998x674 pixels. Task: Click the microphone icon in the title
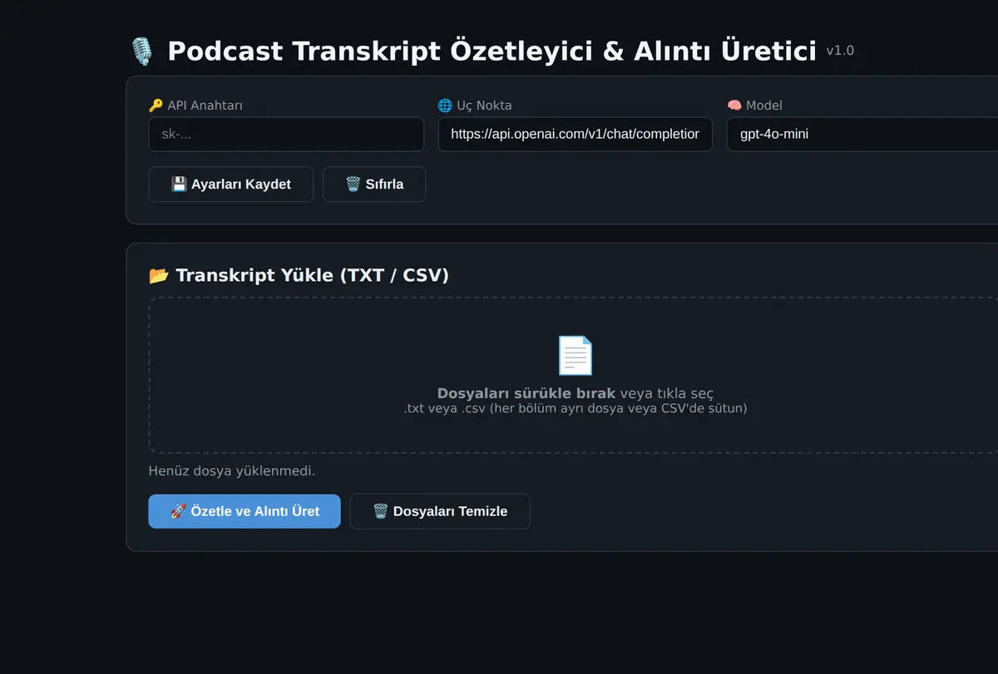coord(142,52)
